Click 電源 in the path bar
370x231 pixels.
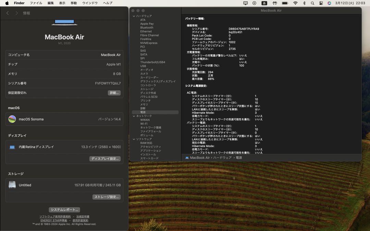239,158
